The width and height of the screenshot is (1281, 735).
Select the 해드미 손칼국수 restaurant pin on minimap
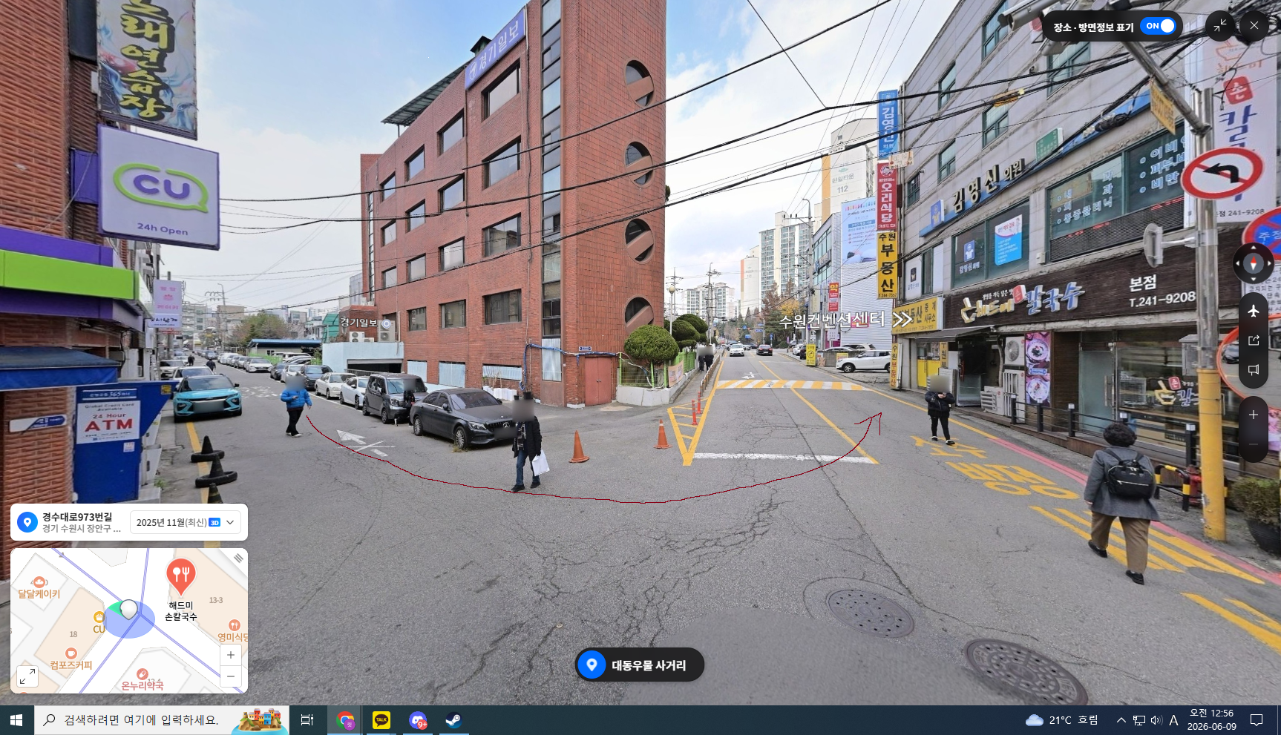180,577
